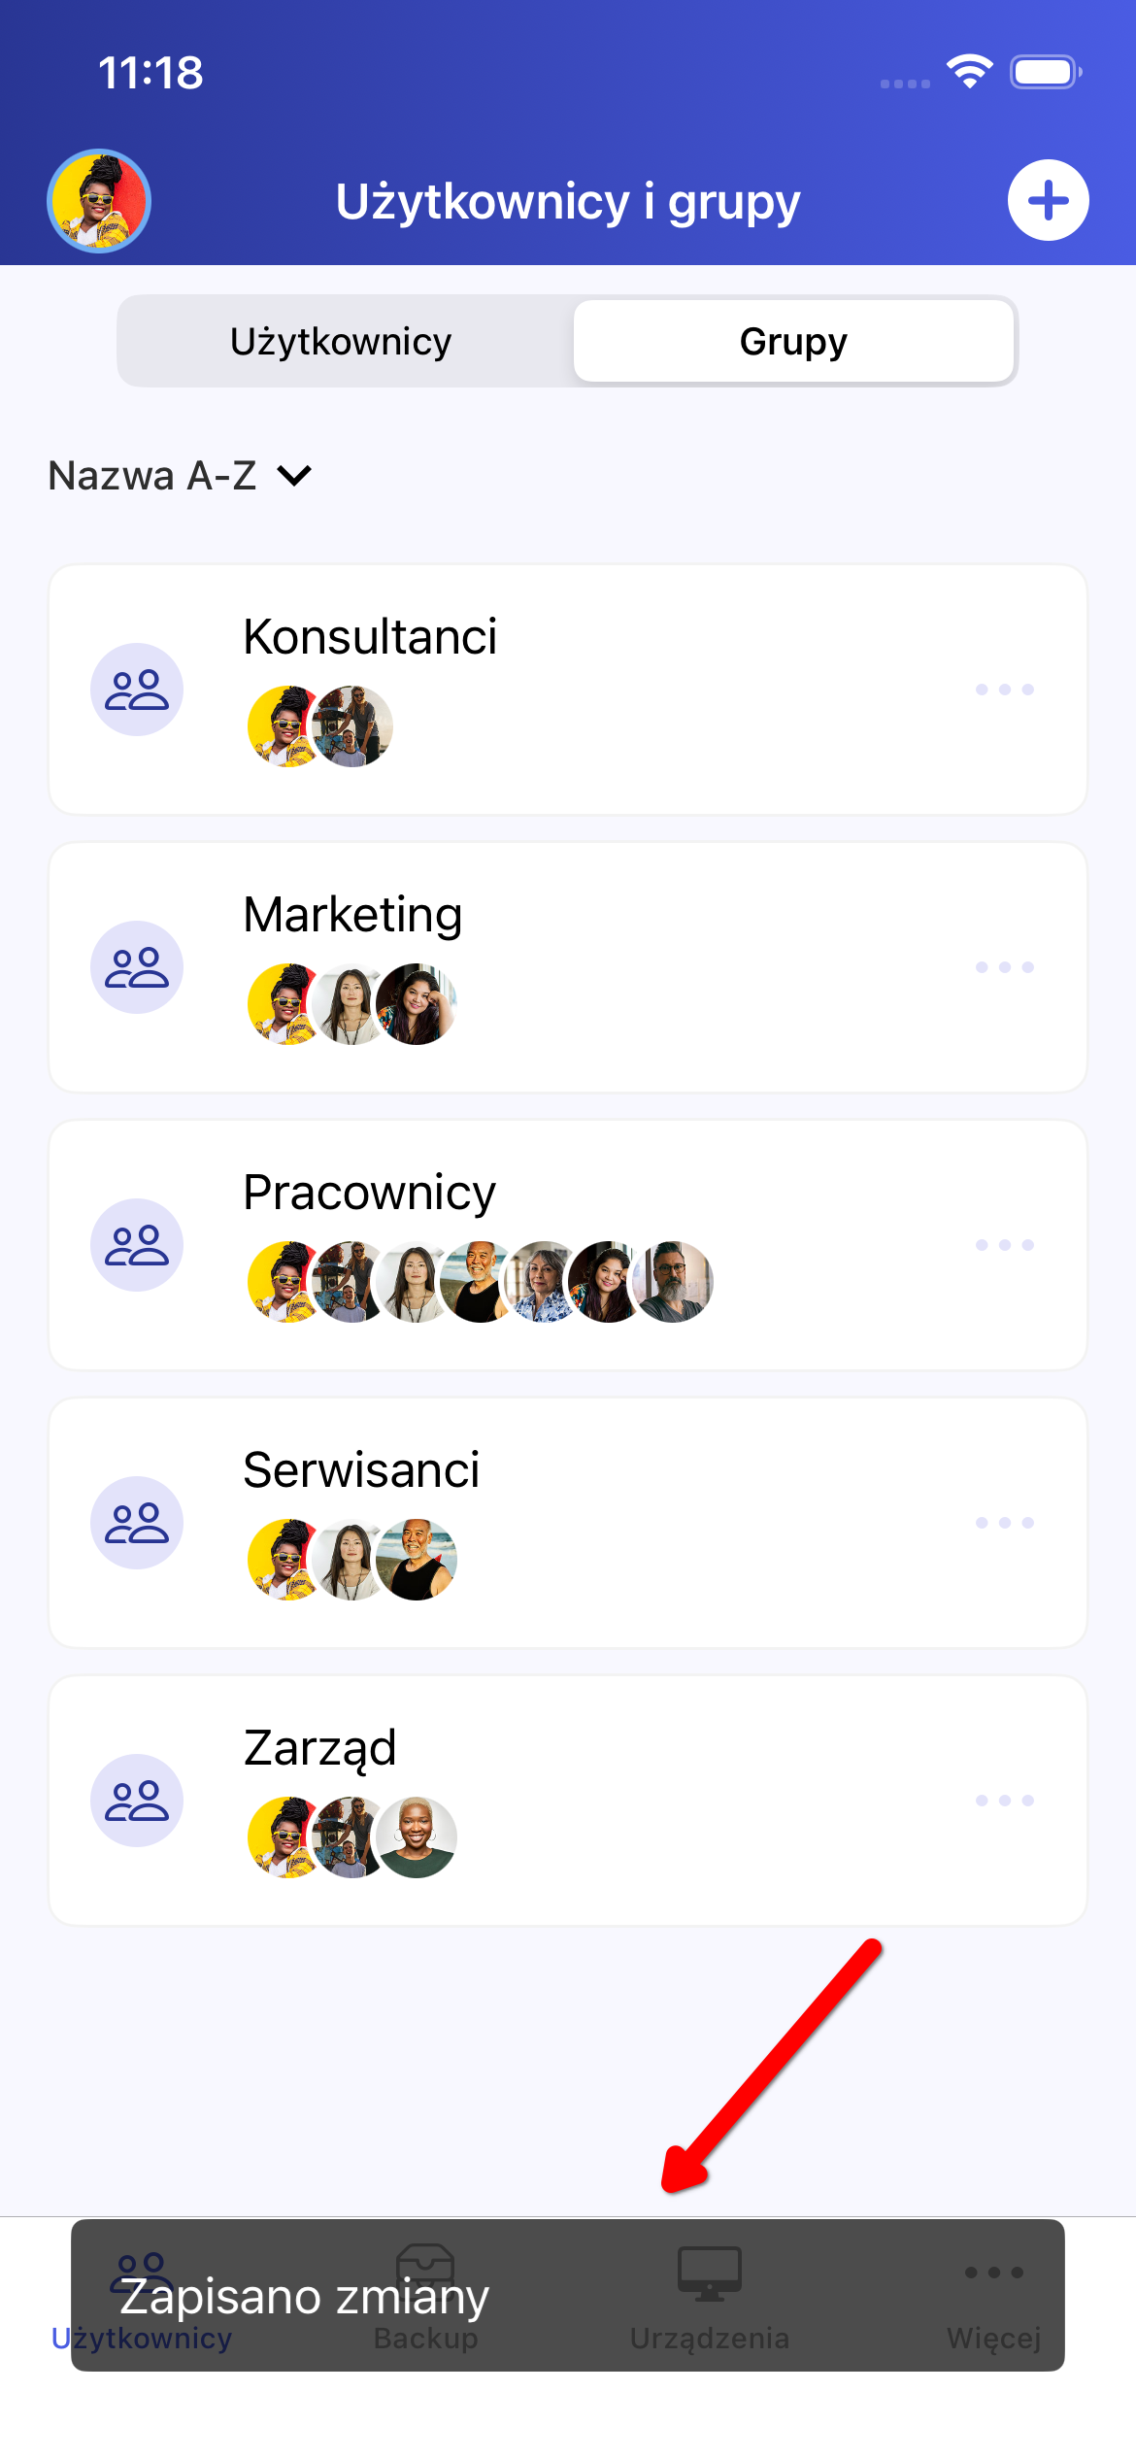Switch to the Użytkownicy segment
This screenshot has width=1136, height=2459.
pos(341,342)
